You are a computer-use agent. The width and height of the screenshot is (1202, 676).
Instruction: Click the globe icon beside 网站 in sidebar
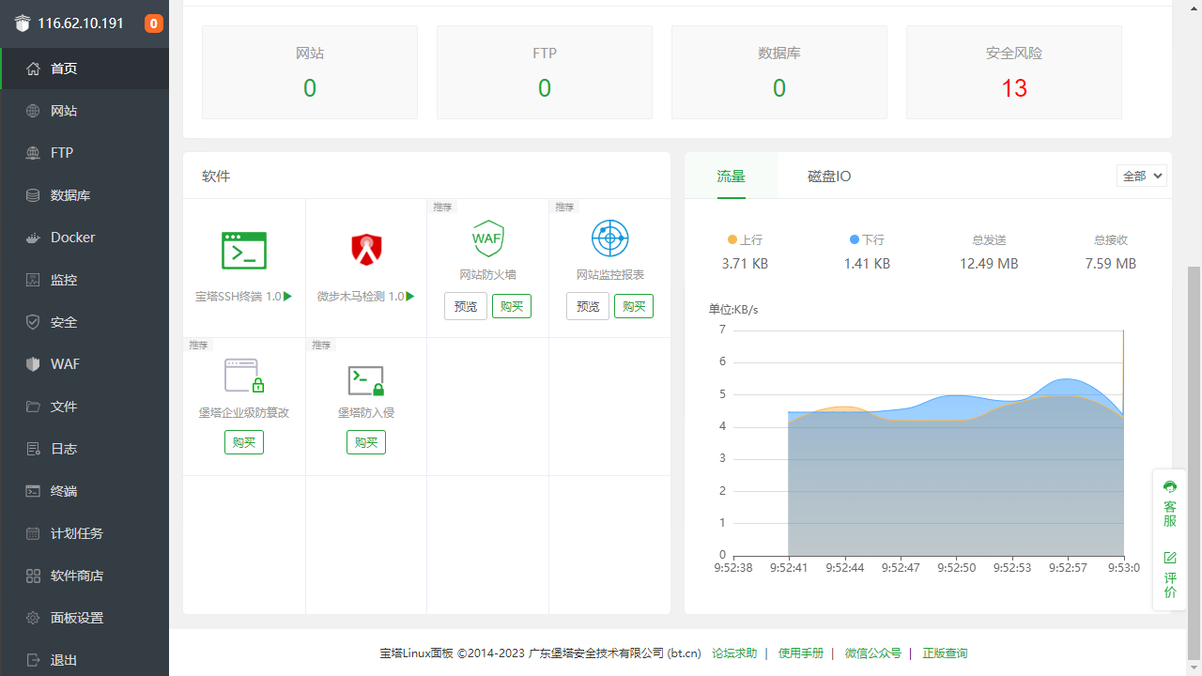33,111
